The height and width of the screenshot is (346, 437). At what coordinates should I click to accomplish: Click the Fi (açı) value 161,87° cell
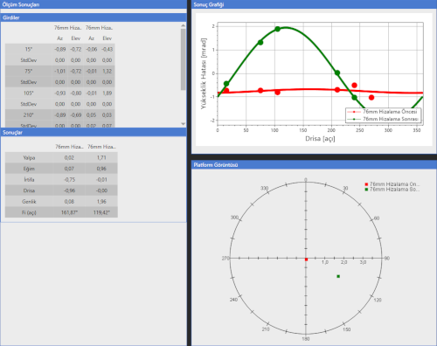coord(69,212)
